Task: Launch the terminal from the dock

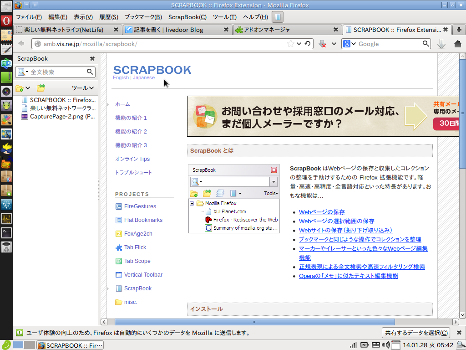Action: [6, 233]
